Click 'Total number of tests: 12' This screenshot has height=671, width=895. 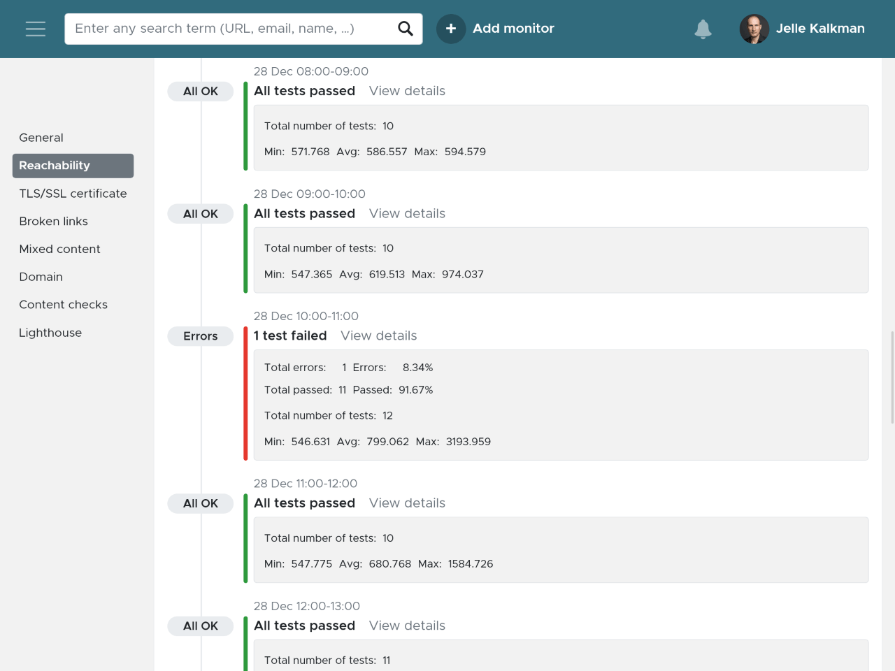(x=329, y=416)
